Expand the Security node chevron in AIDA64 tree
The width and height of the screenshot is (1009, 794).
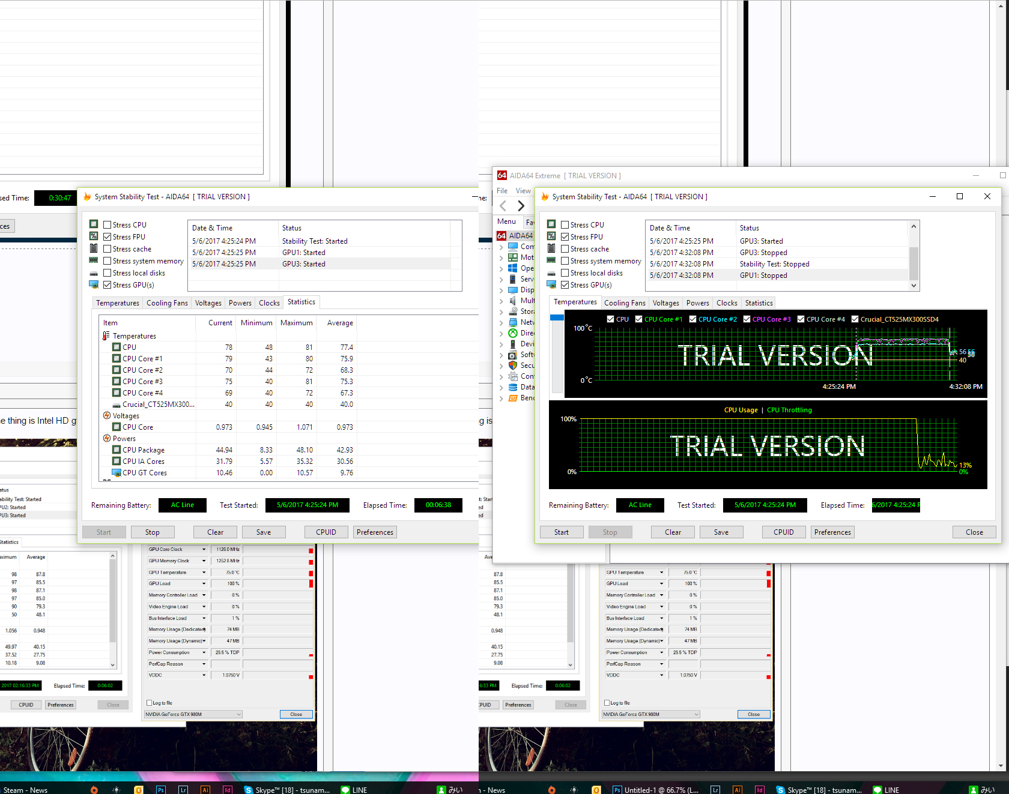[x=501, y=365]
